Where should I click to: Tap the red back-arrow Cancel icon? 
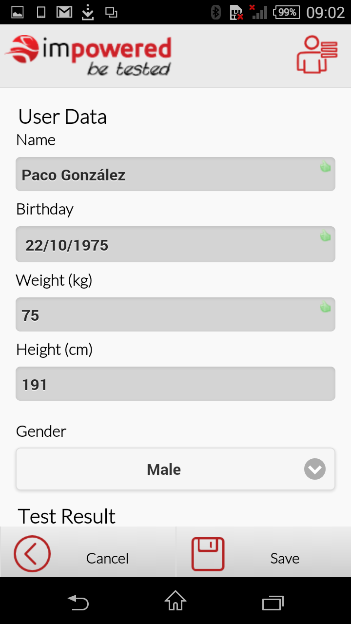tap(32, 554)
